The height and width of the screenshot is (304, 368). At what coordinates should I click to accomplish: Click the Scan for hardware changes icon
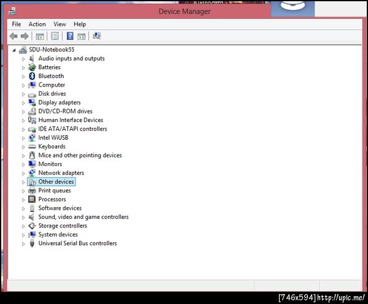tap(97, 36)
